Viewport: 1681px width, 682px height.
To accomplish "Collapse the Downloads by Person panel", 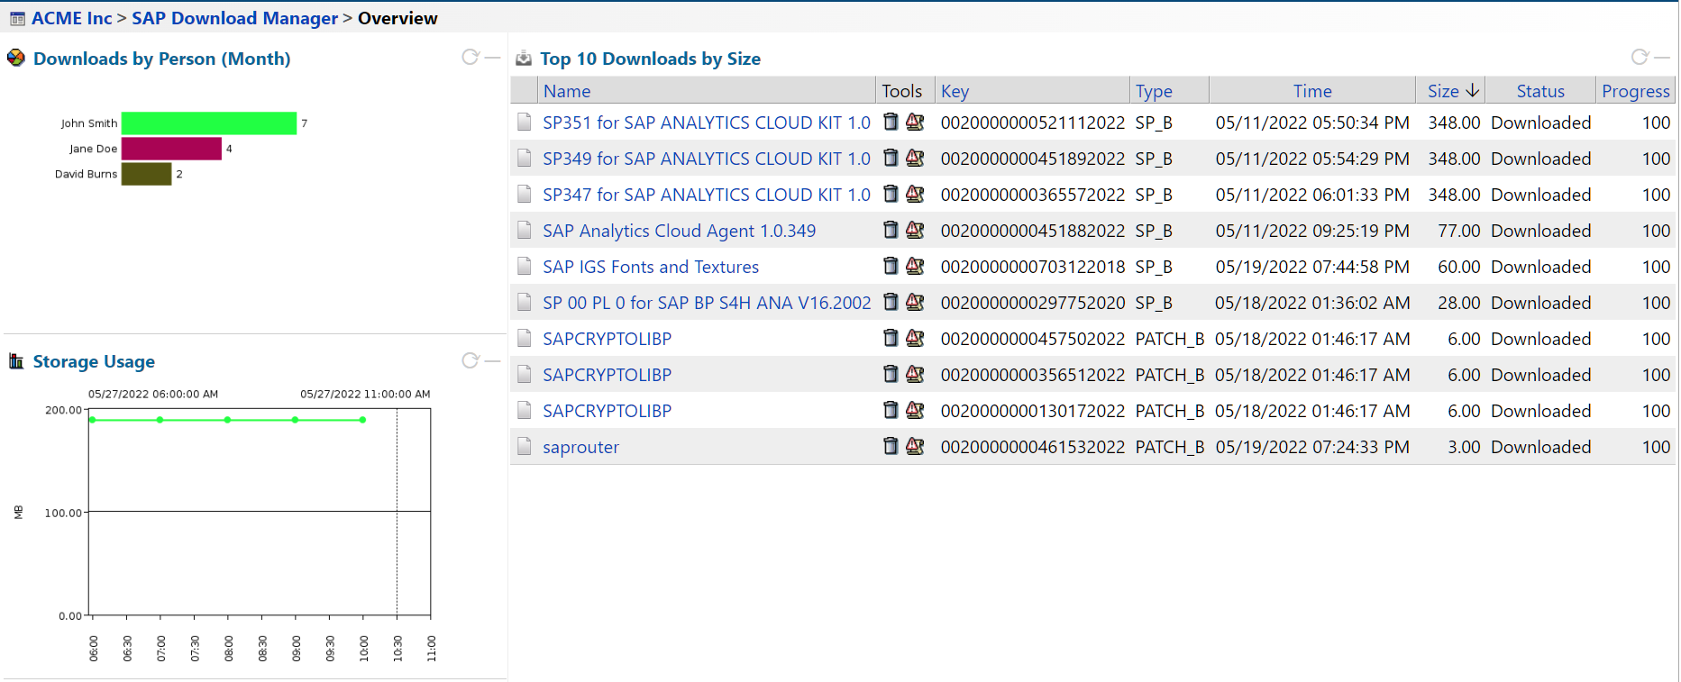I will coord(492,57).
